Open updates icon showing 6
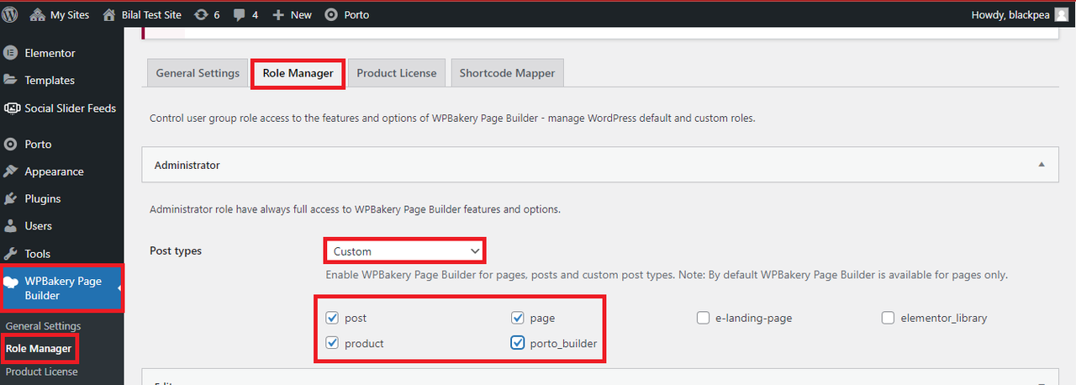Image resolution: width=1076 pixels, height=385 pixels. (x=201, y=14)
